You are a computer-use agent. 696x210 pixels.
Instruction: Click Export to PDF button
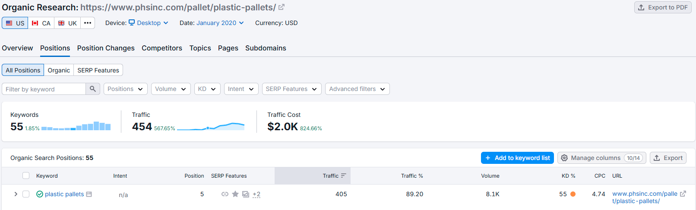[x=663, y=7]
